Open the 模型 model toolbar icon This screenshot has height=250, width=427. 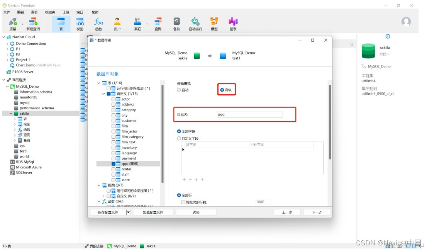tap(214, 24)
